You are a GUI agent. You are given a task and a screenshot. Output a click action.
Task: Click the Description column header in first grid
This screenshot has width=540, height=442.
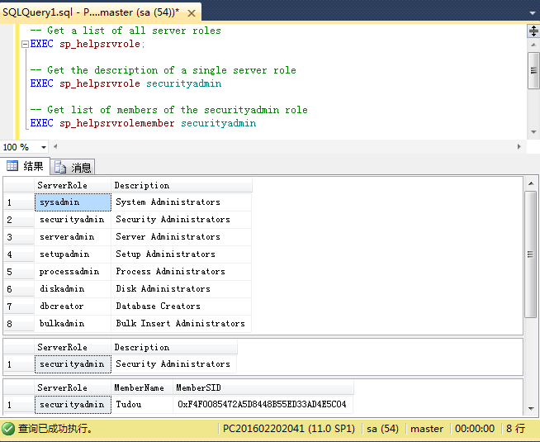coord(182,185)
